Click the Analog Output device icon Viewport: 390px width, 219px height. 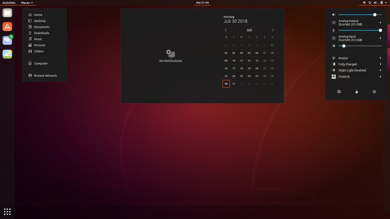pyautogui.click(x=333, y=23)
